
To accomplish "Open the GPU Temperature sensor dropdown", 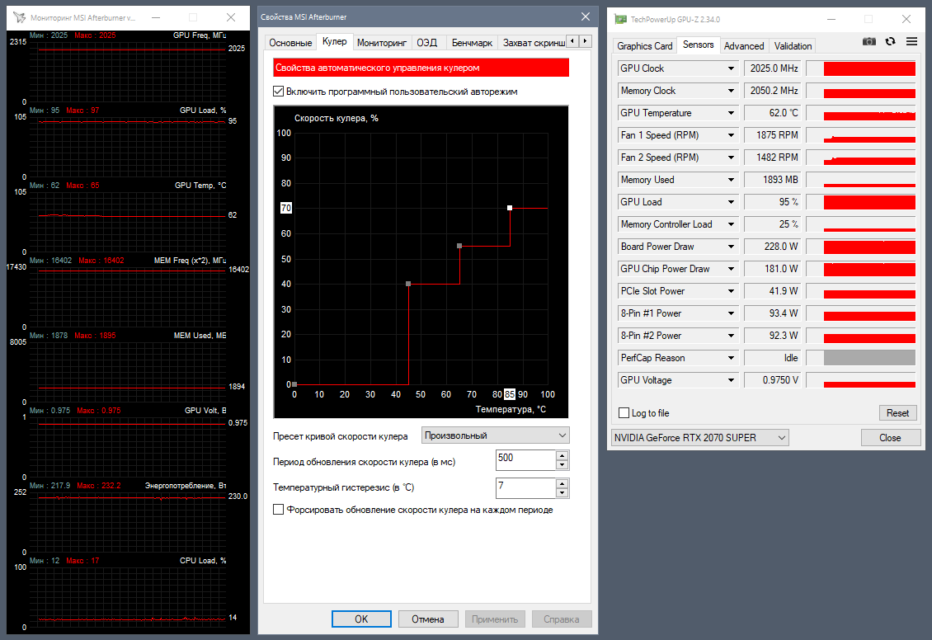I will 731,113.
